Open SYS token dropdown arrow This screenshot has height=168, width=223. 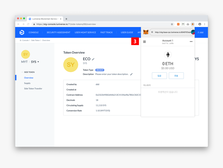(x=38, y=62)
